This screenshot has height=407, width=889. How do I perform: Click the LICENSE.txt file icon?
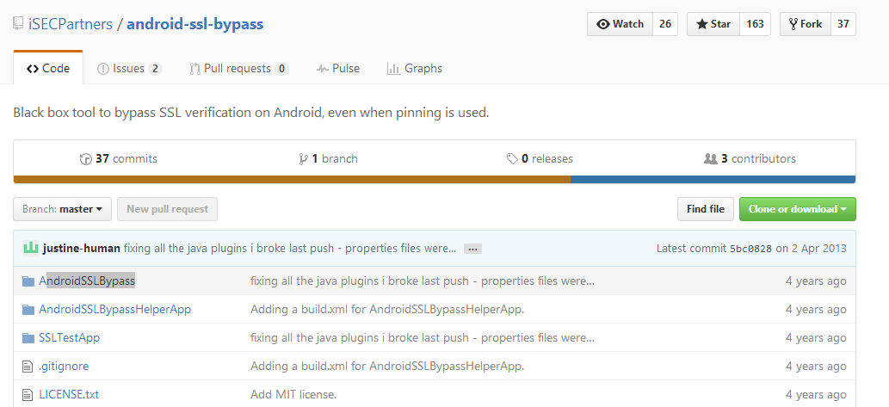28,395
